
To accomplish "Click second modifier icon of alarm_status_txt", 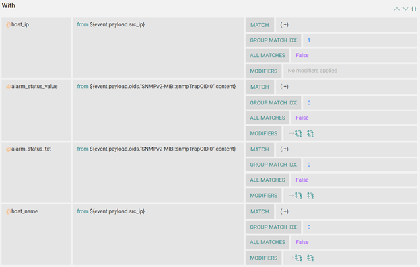I will [x=310, y=196].
